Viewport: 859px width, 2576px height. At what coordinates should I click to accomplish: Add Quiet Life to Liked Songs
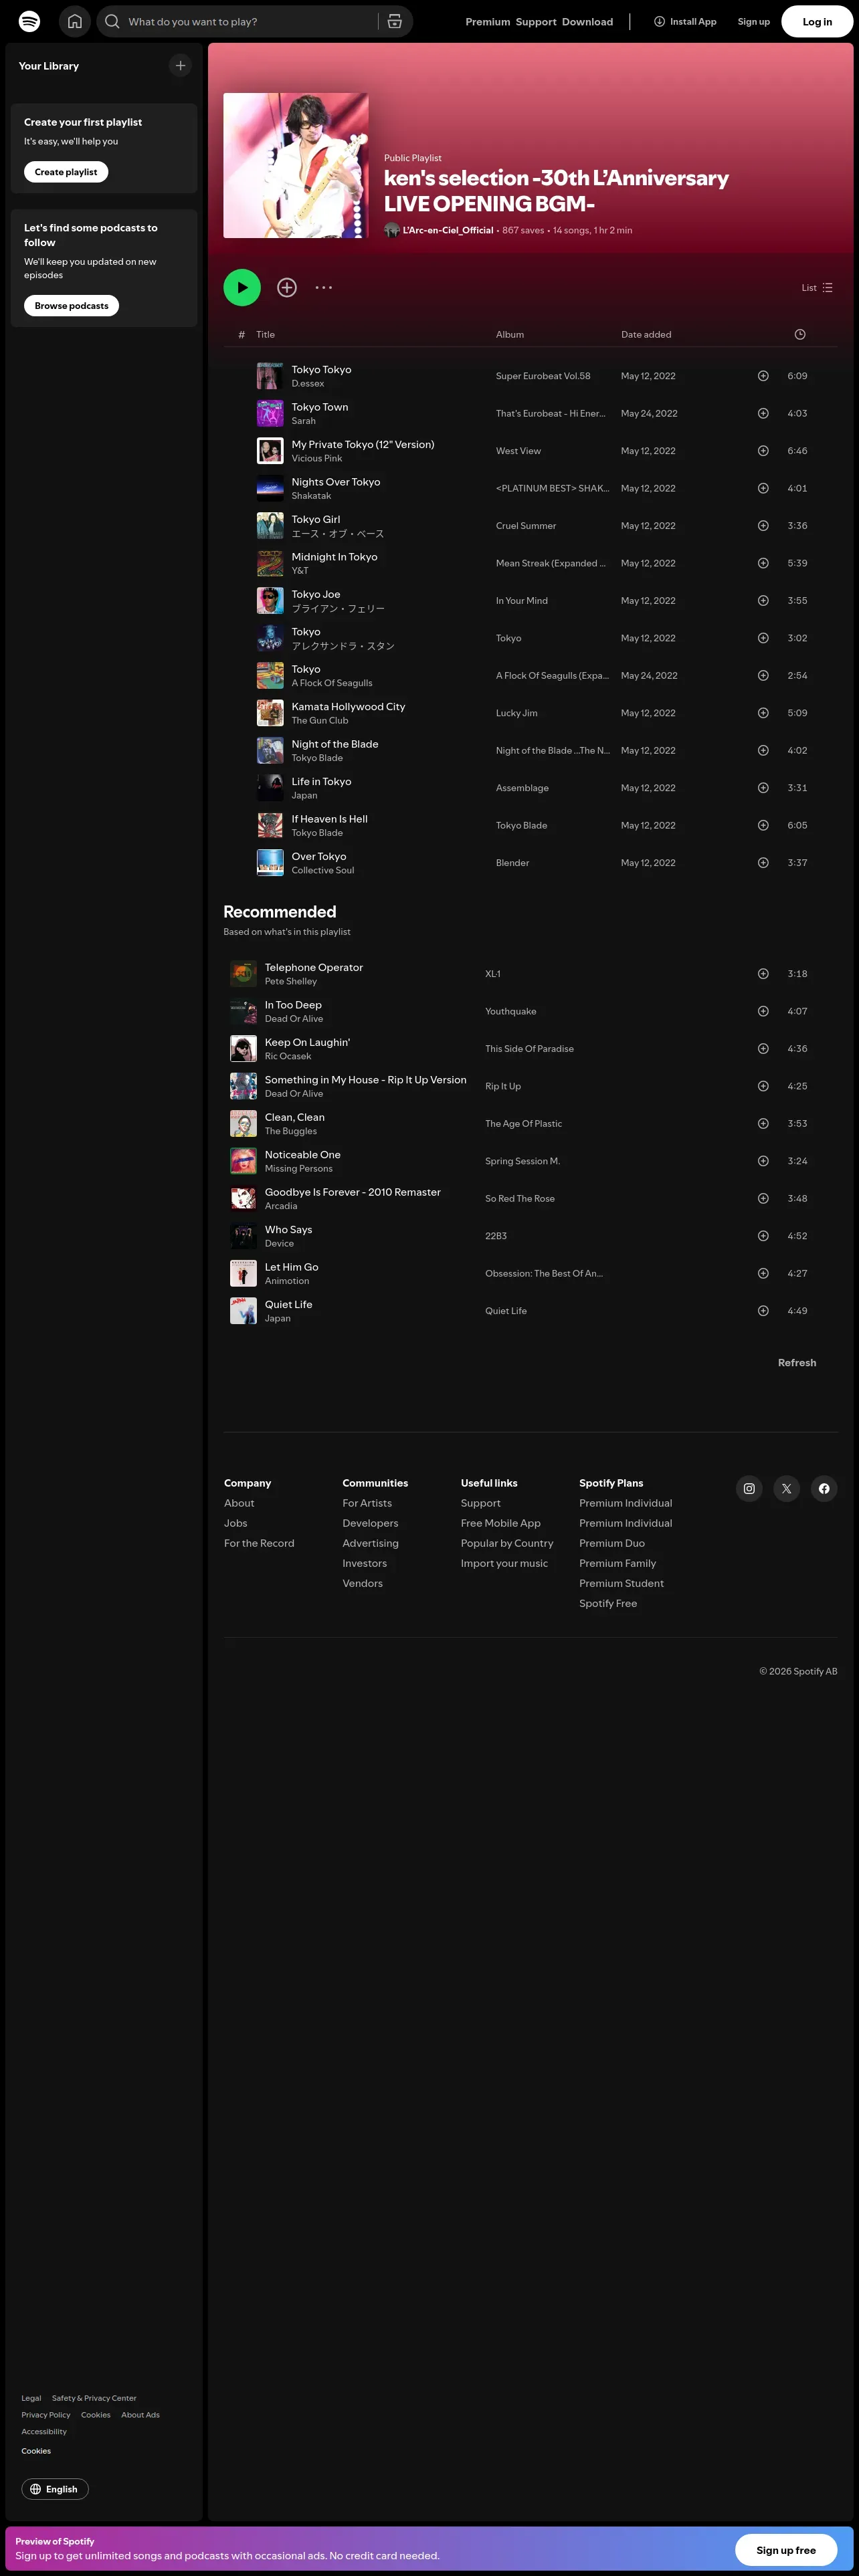(x=763, y=1311)
